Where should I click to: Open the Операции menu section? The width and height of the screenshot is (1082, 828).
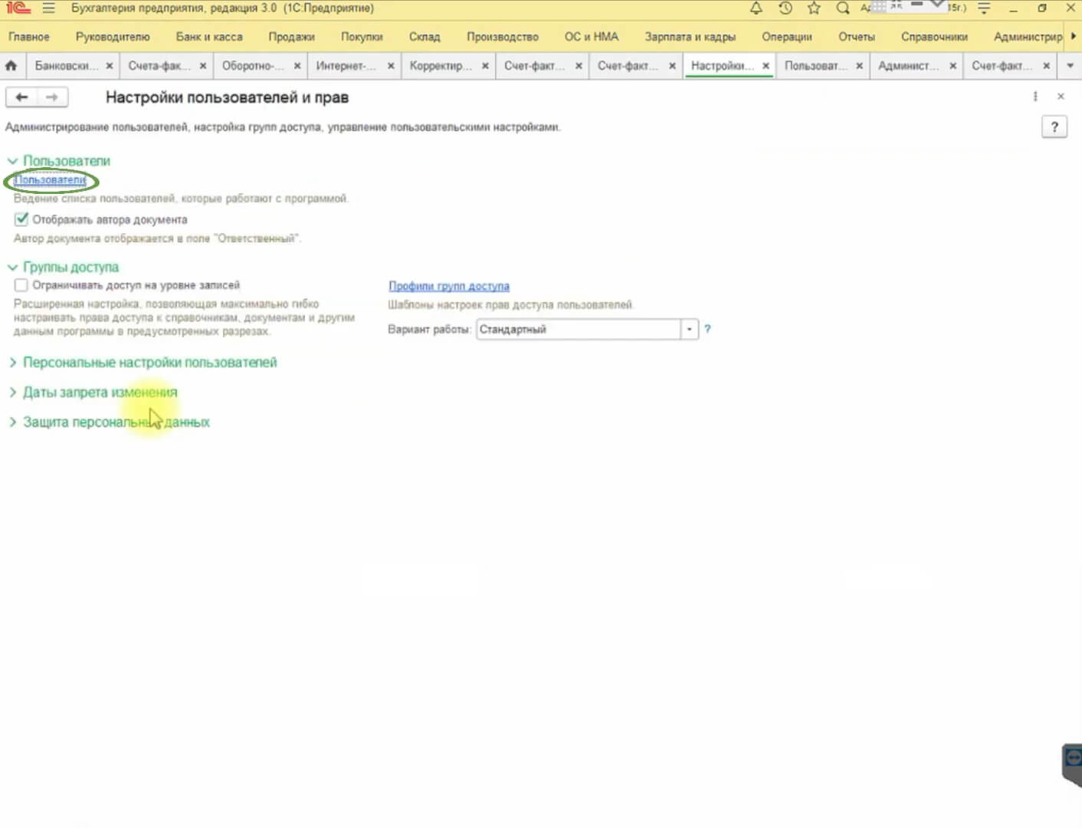click(787, 37)
